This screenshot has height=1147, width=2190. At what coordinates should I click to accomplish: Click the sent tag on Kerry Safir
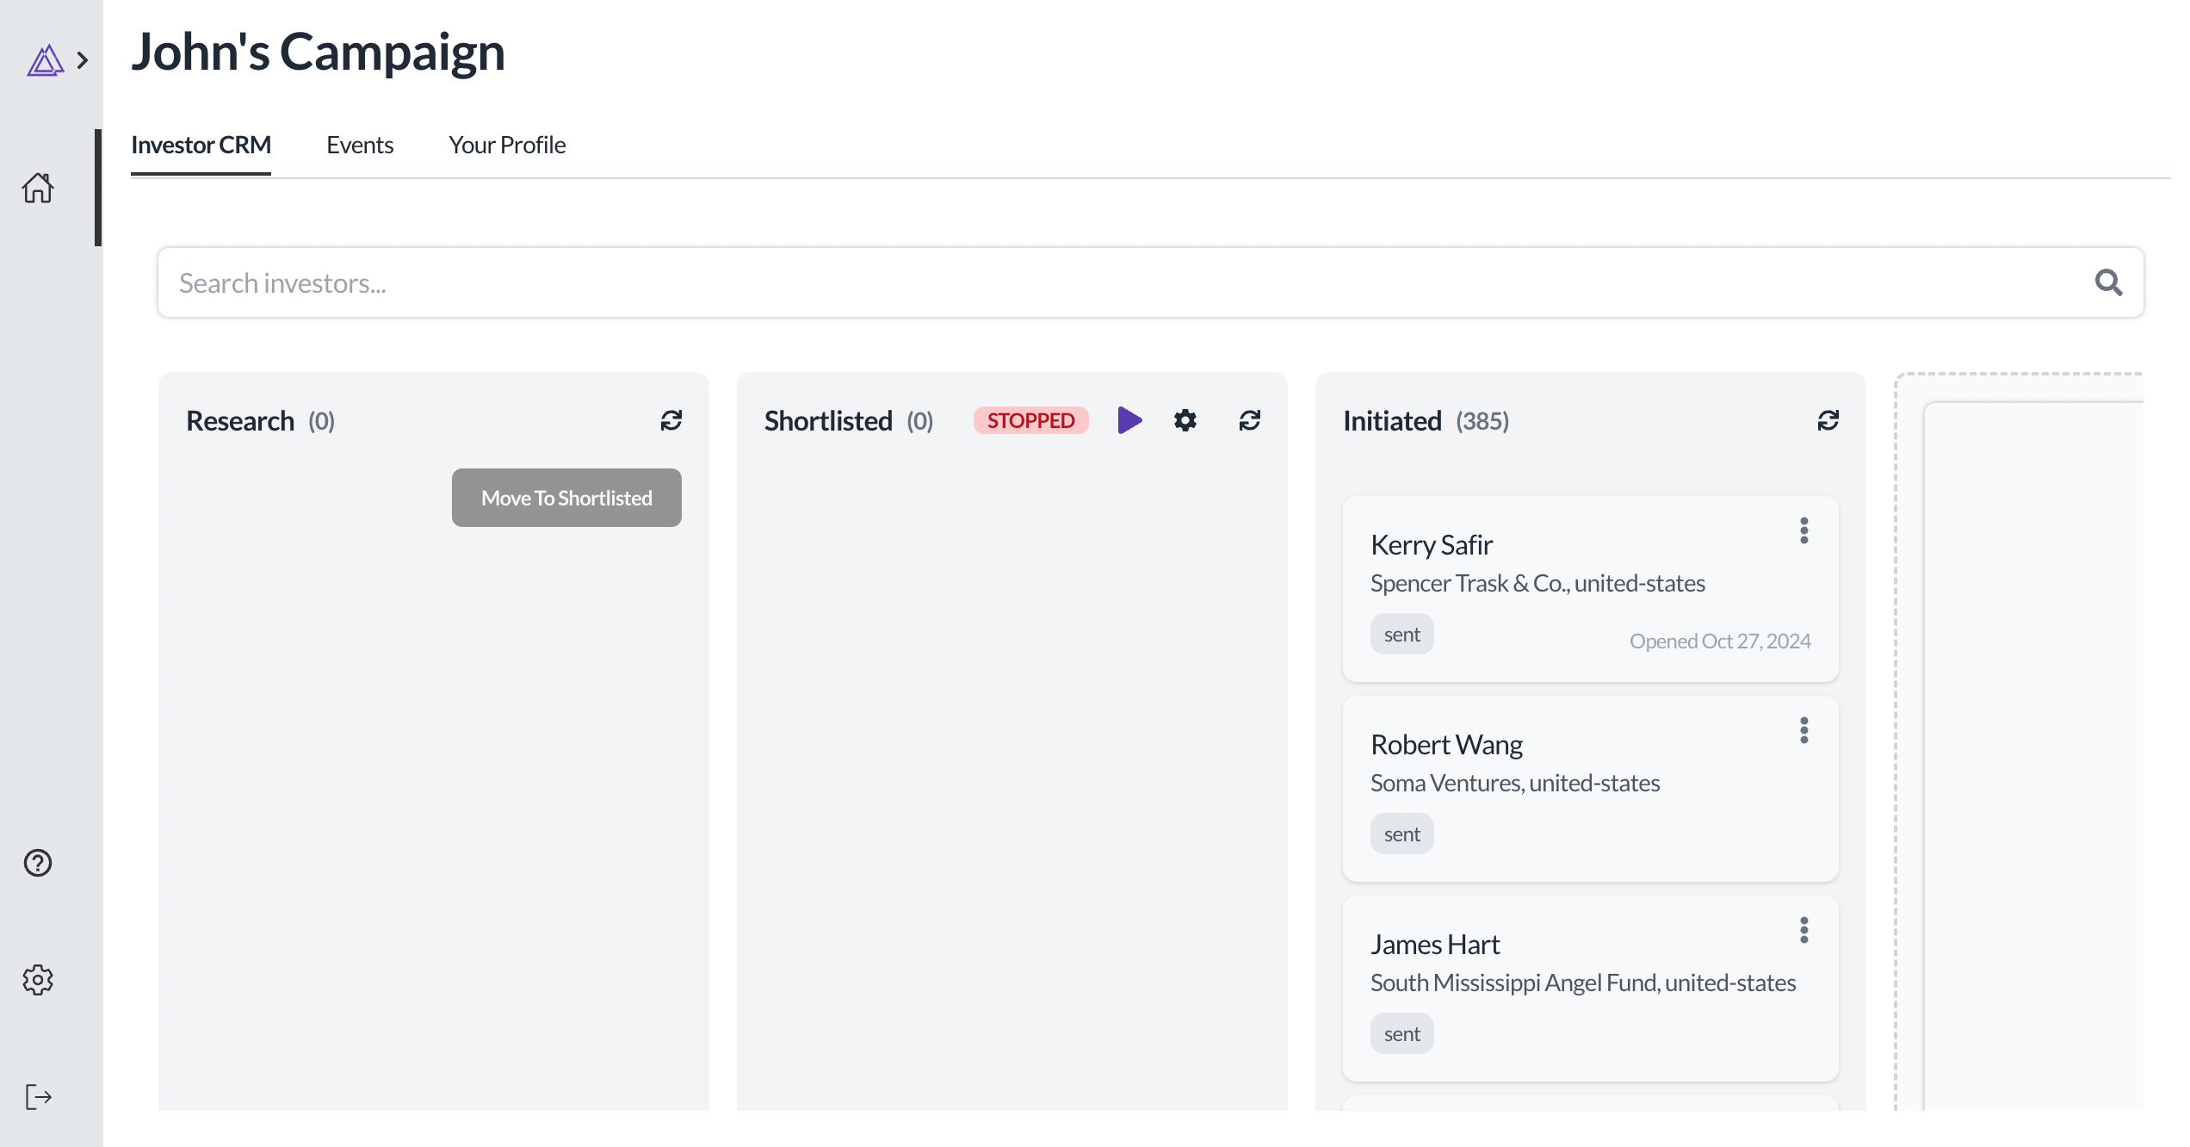(x=1401, y=634)
